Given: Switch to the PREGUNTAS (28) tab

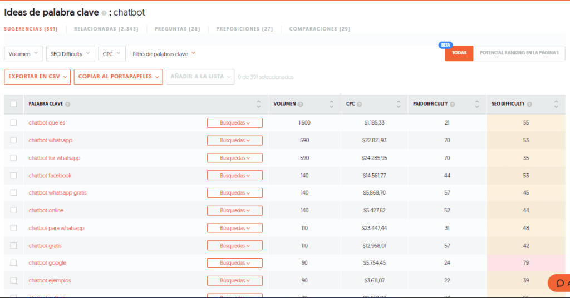Looking at the screenshot, I should point(178,29).
